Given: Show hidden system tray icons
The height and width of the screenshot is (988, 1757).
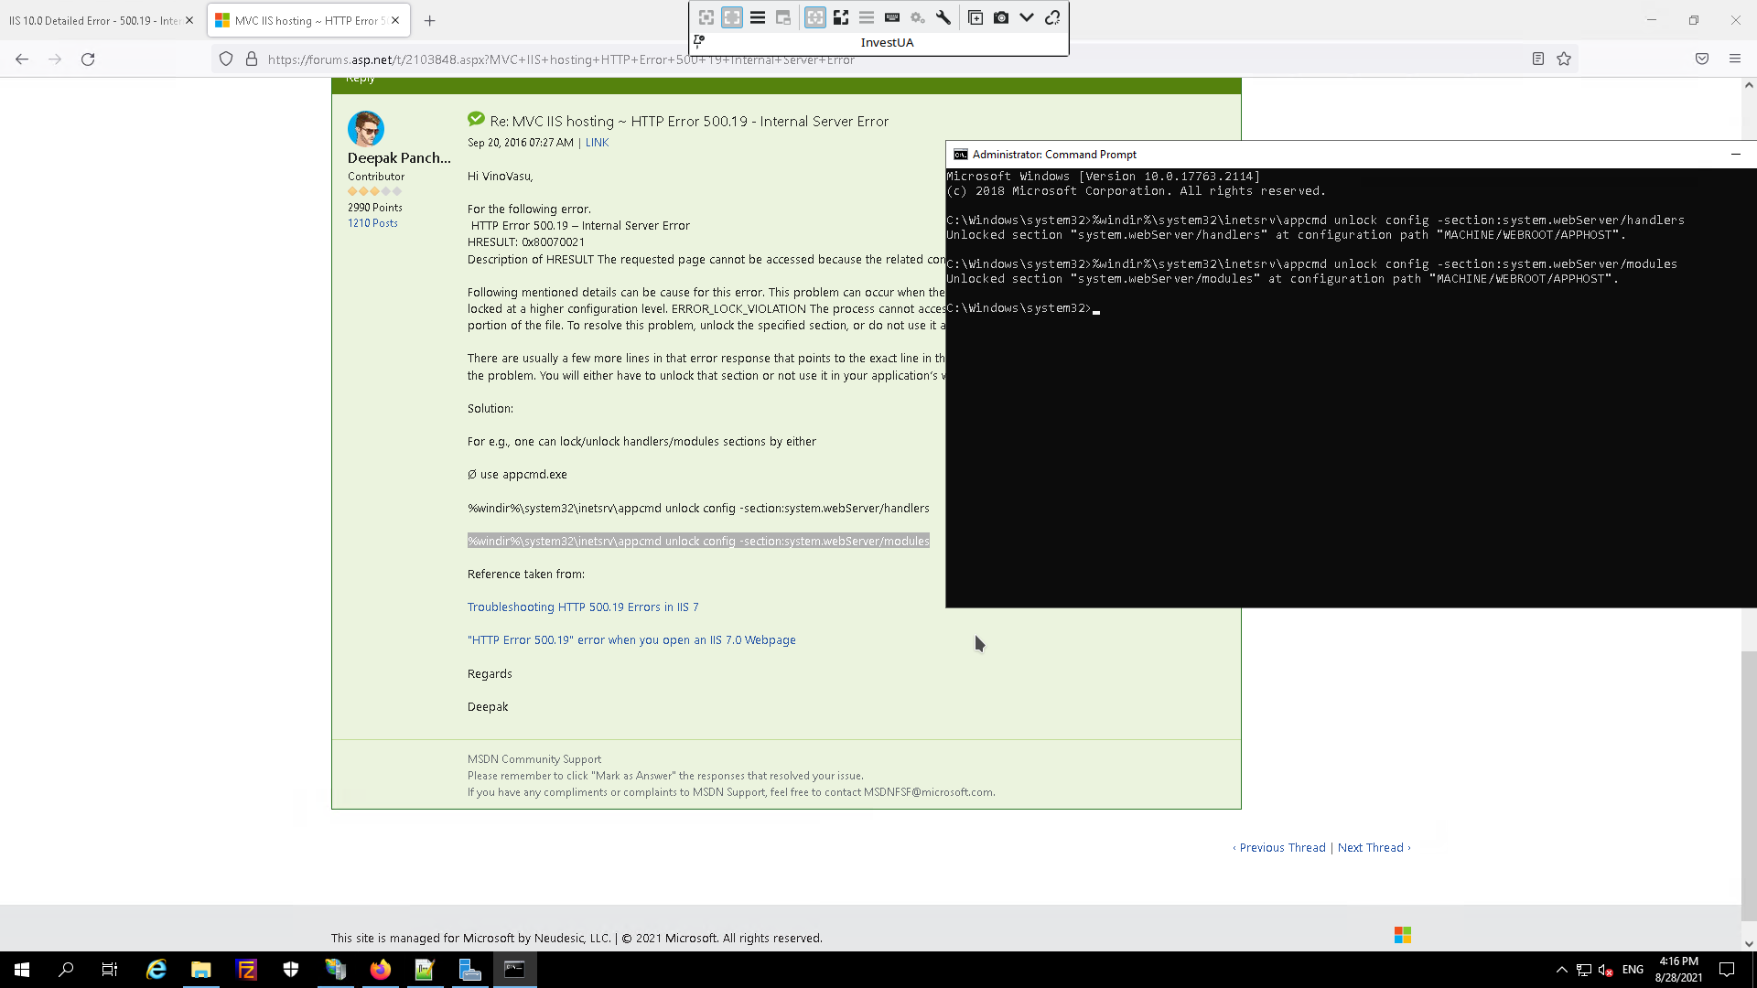Looking at the screenshot, I should click(1561, 970).
